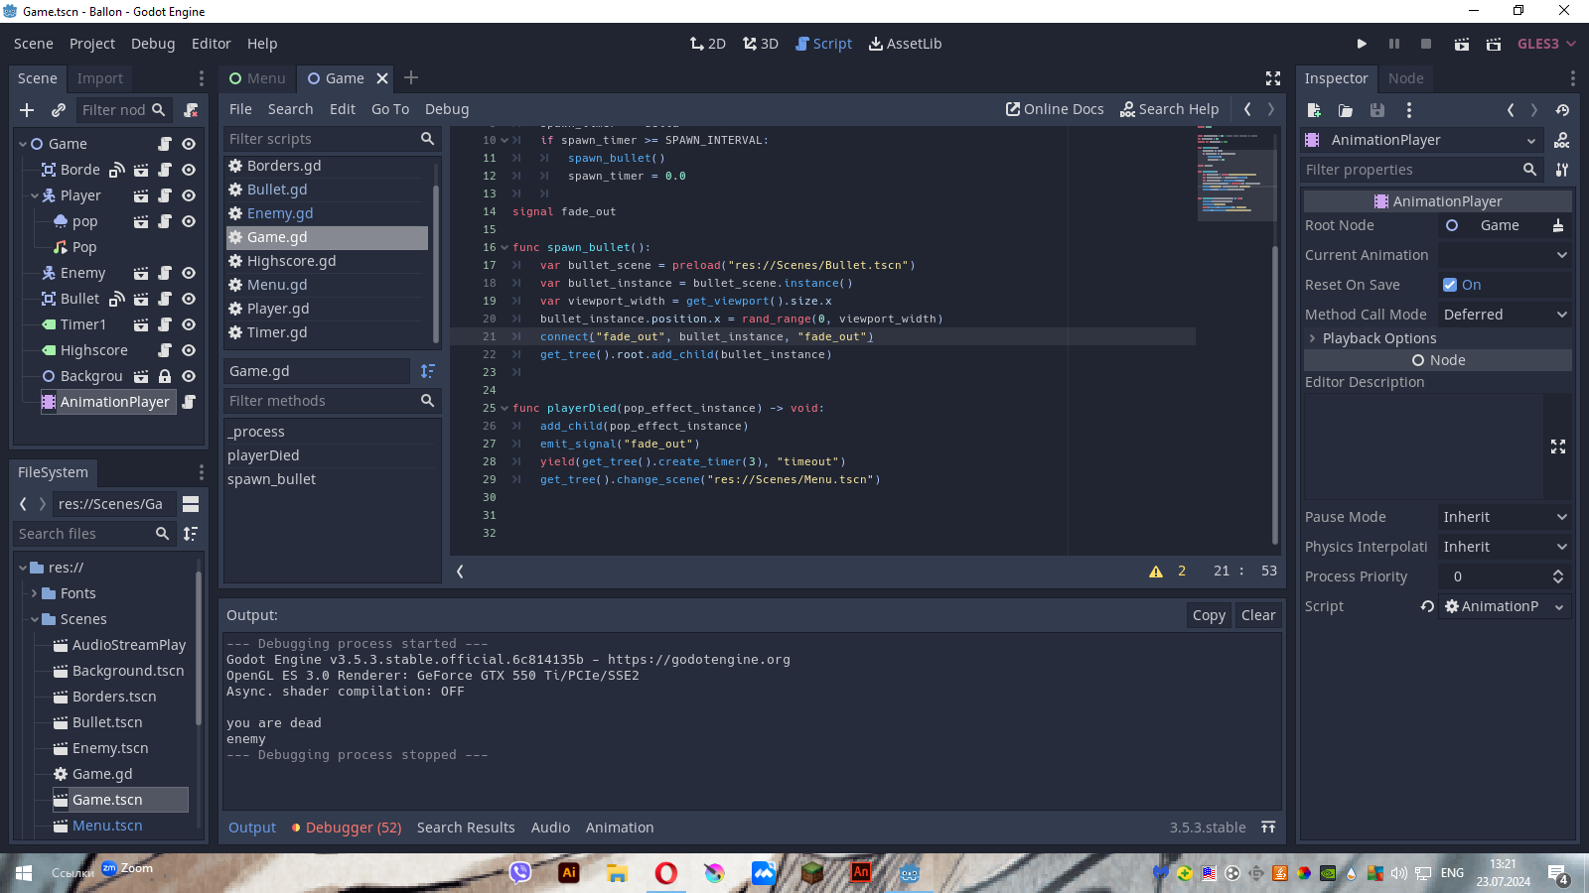Toggle the script methods alphabetical sort icon
1589x893 pixels.
428,371
